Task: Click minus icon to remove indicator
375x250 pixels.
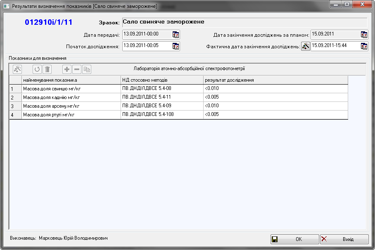Action: [77, 69]
